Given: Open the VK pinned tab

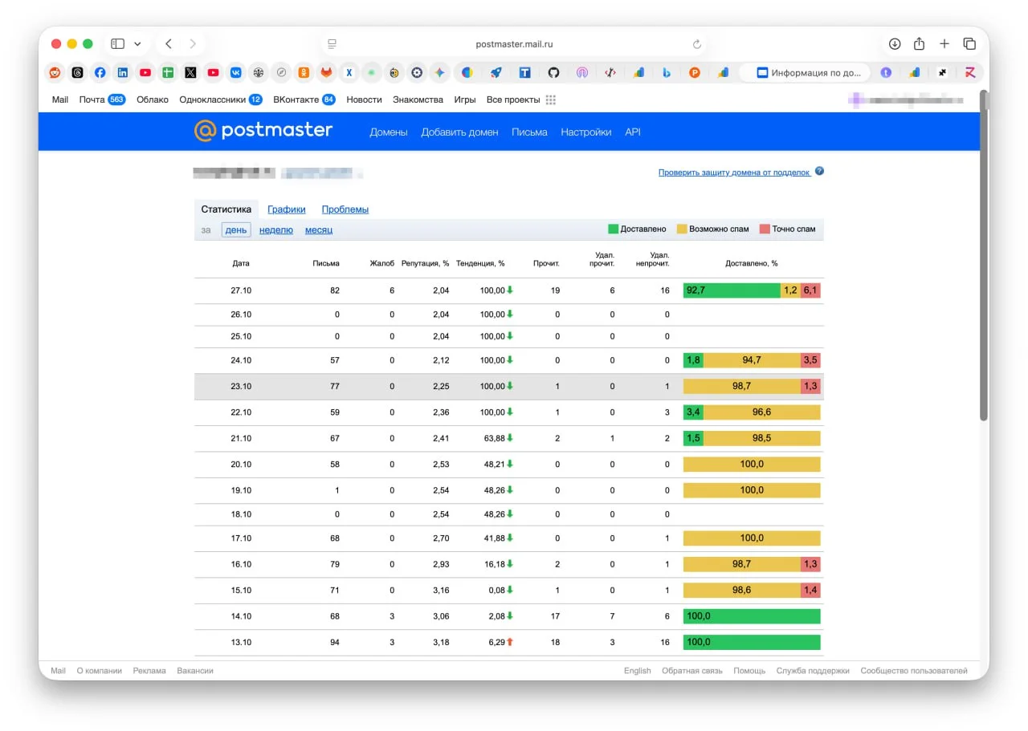Looking at the screenshot, I should (x=236, y=72).
